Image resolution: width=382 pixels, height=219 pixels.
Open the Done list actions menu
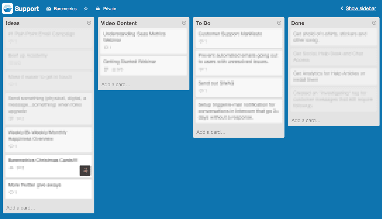[x=374, y=23]
